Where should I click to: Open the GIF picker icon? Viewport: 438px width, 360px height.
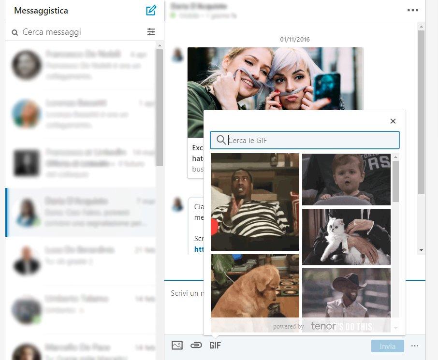[215, 345]
